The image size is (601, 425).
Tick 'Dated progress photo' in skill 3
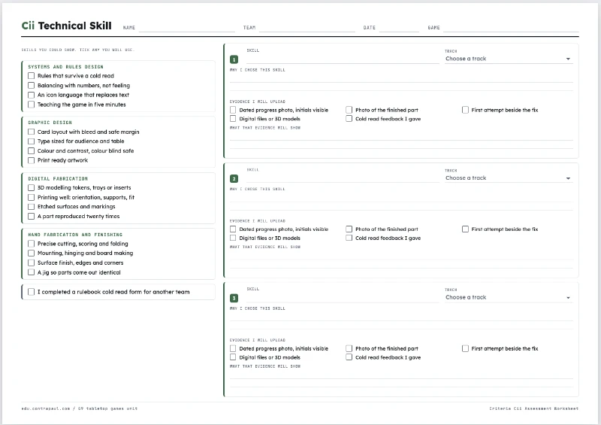coord(233,348)
